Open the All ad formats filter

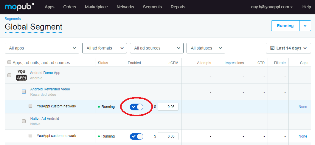pos(105,48)
